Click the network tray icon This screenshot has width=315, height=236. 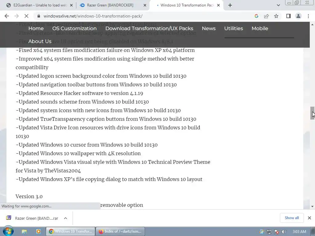(269, 232)
